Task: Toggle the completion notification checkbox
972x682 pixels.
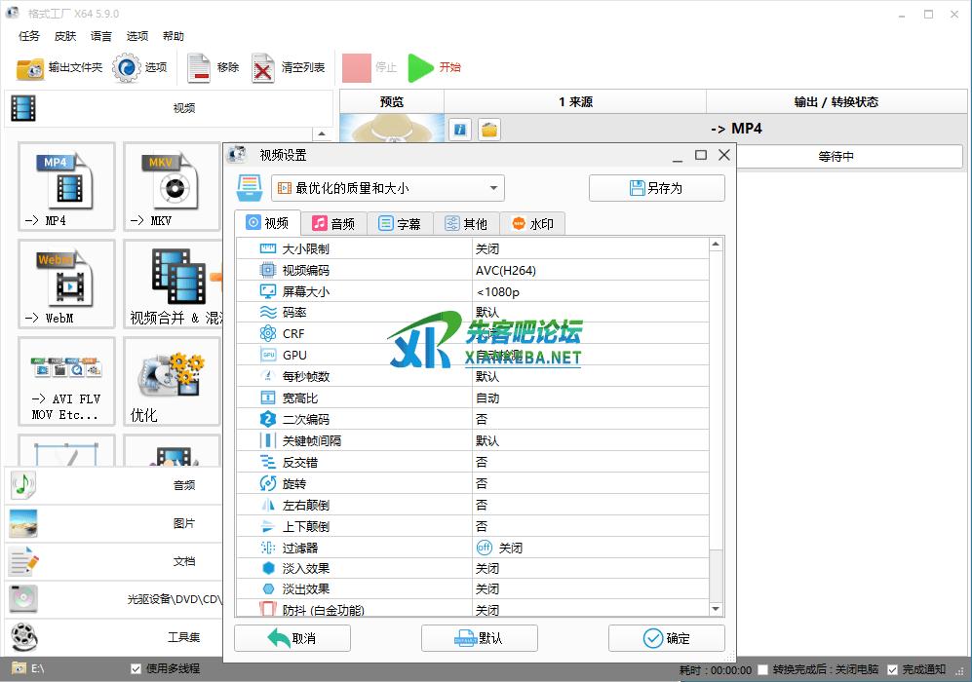Action: [x=892, y=670]
